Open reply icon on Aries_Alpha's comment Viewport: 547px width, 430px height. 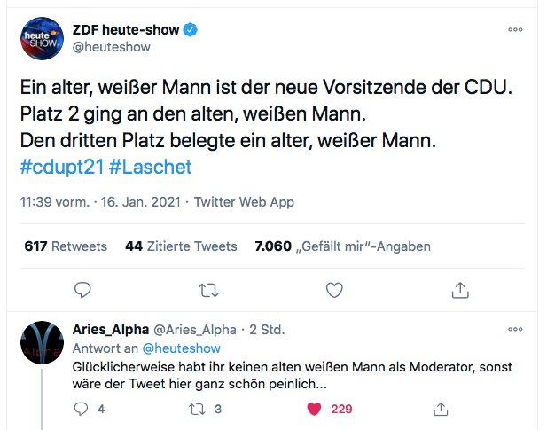pyautogui.click(x=81, y=409)
